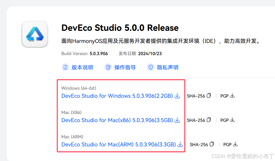Open the 隐私声明 shield icon
275x161 pixels.
[x=151, y=67]
